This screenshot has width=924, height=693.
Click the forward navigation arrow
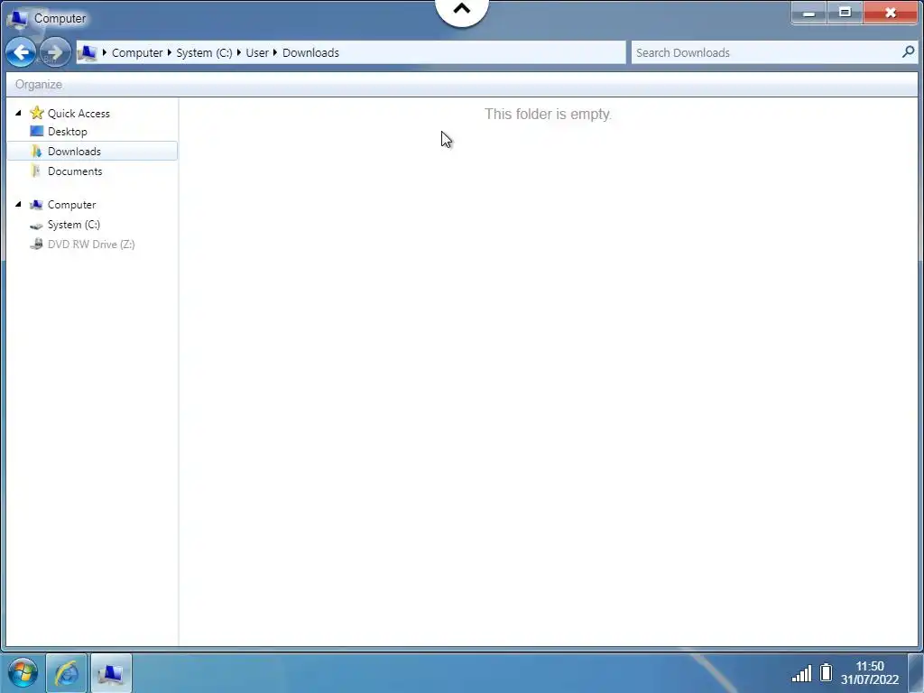[x=55, y=52]
